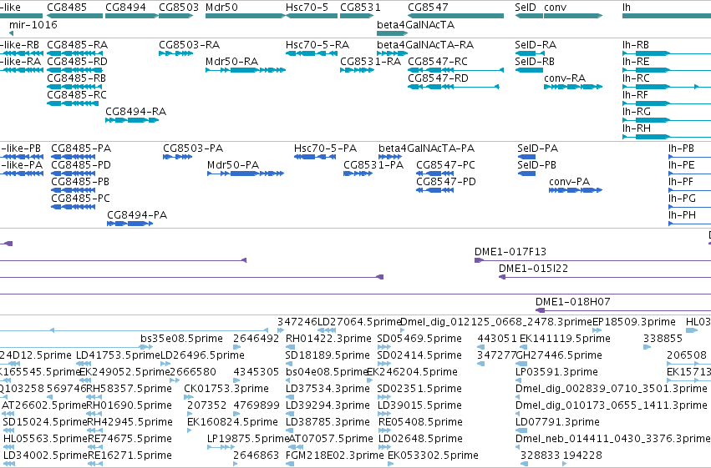Select transcript CG8547-RD

[454, 87]
